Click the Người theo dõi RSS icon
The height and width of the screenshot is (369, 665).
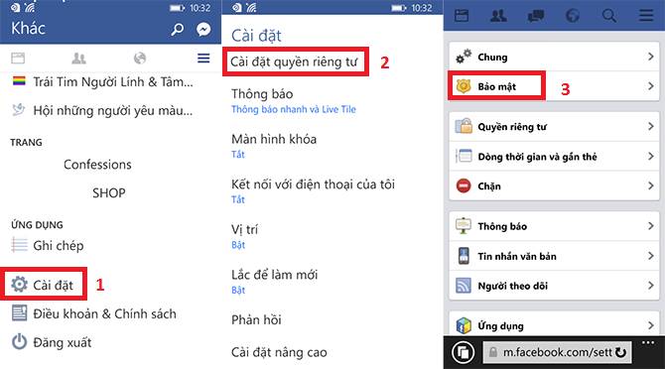464,286
